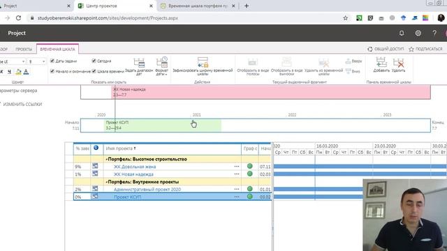The image size is (447, 251).
Task: Bookmark this page with star icon
Action: tap(346, 18)
